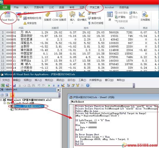The width and height of the screenshot is (159, 148).
Task: Click Expansion Packs (扩展包) button
Action: pos(120,17)
